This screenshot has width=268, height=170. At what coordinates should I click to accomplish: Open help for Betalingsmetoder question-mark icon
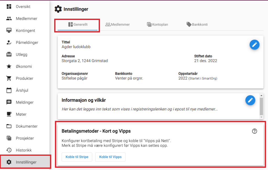[x=254, y=131]
